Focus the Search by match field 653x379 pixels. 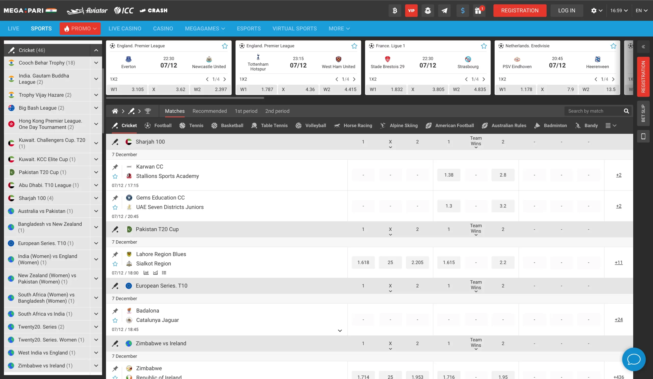pyautogui.click(x=594, y=111)
